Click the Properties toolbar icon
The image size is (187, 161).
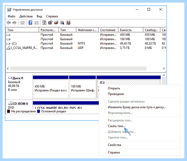[50, 22]
